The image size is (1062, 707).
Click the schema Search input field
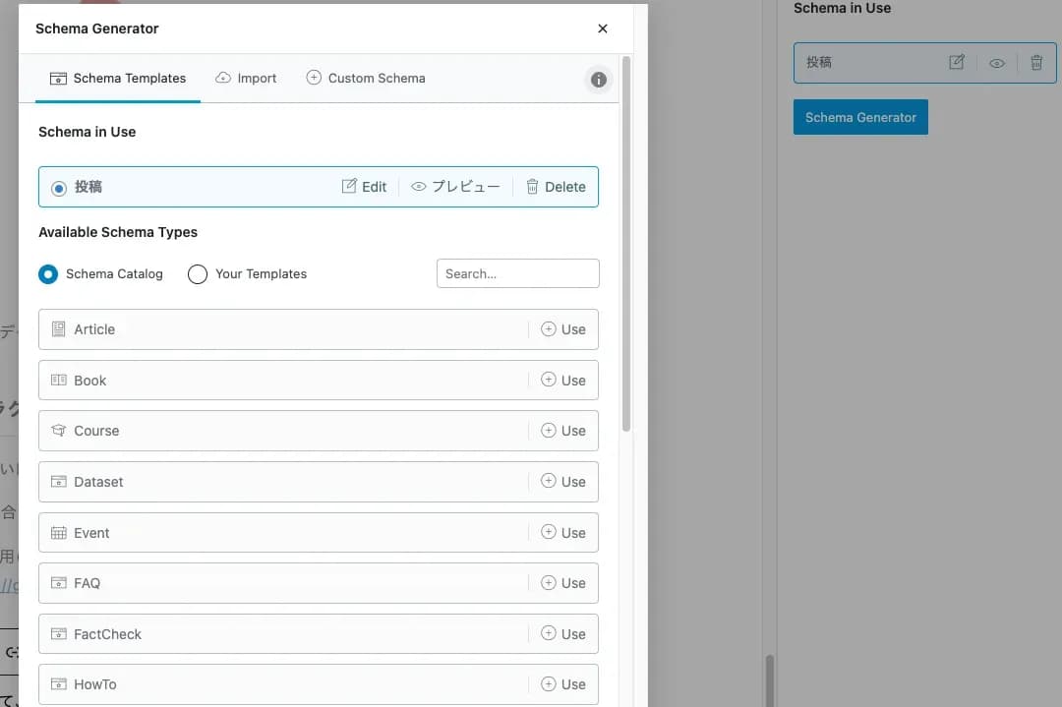[517, 273]
